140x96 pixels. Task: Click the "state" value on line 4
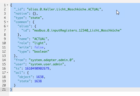[x=35, y=18]
